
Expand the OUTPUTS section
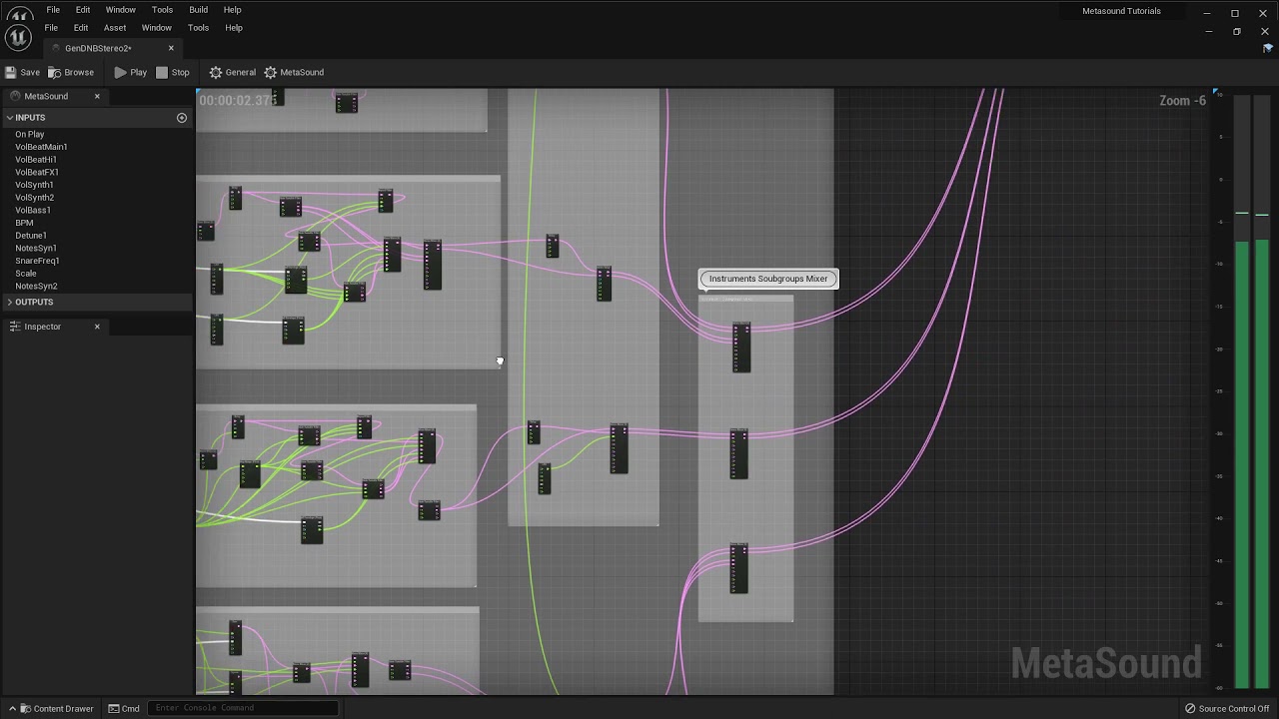point(10,302)
